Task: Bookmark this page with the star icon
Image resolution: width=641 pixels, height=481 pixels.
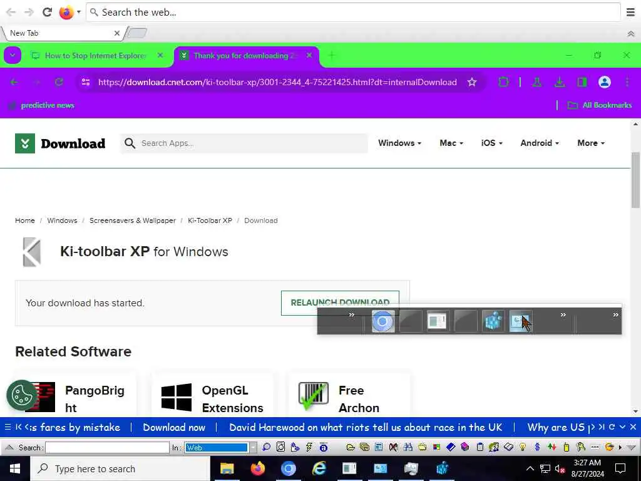Action: (x=472, y=82)
